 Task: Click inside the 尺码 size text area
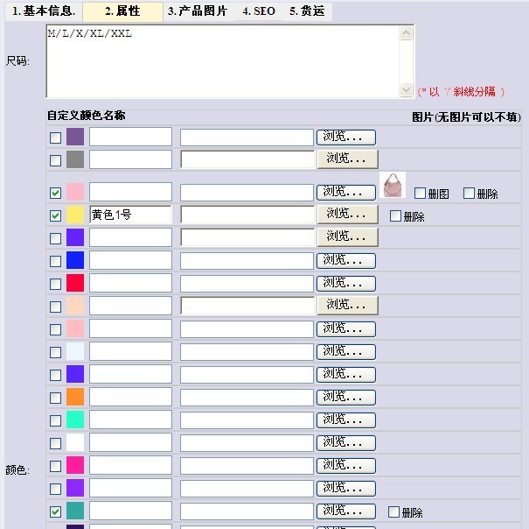click(223, 61)
